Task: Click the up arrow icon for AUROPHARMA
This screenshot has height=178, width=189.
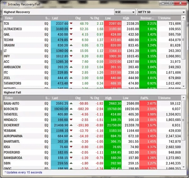Action: pos(71,136)
